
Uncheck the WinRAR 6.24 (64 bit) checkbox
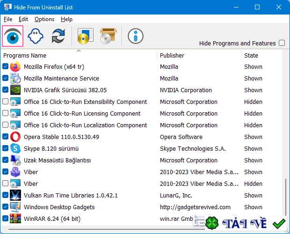[x=5, y=218]
